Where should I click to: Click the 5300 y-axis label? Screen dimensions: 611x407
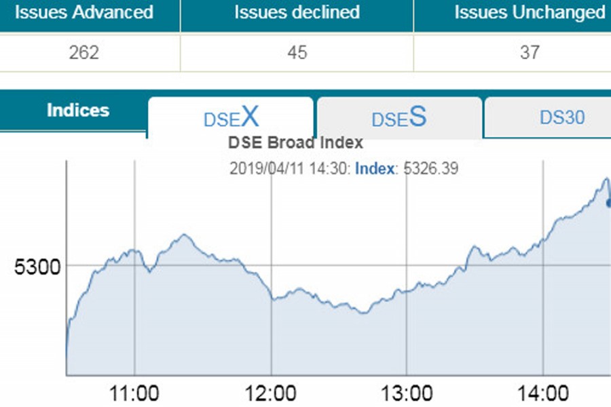coord(37,266)
